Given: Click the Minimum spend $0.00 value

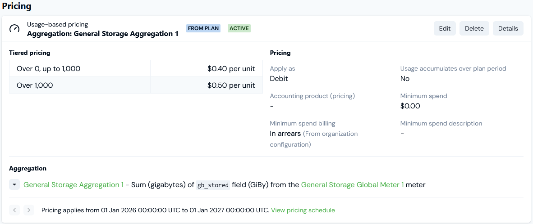Looking at the screenshot, I should click(410, 106).
